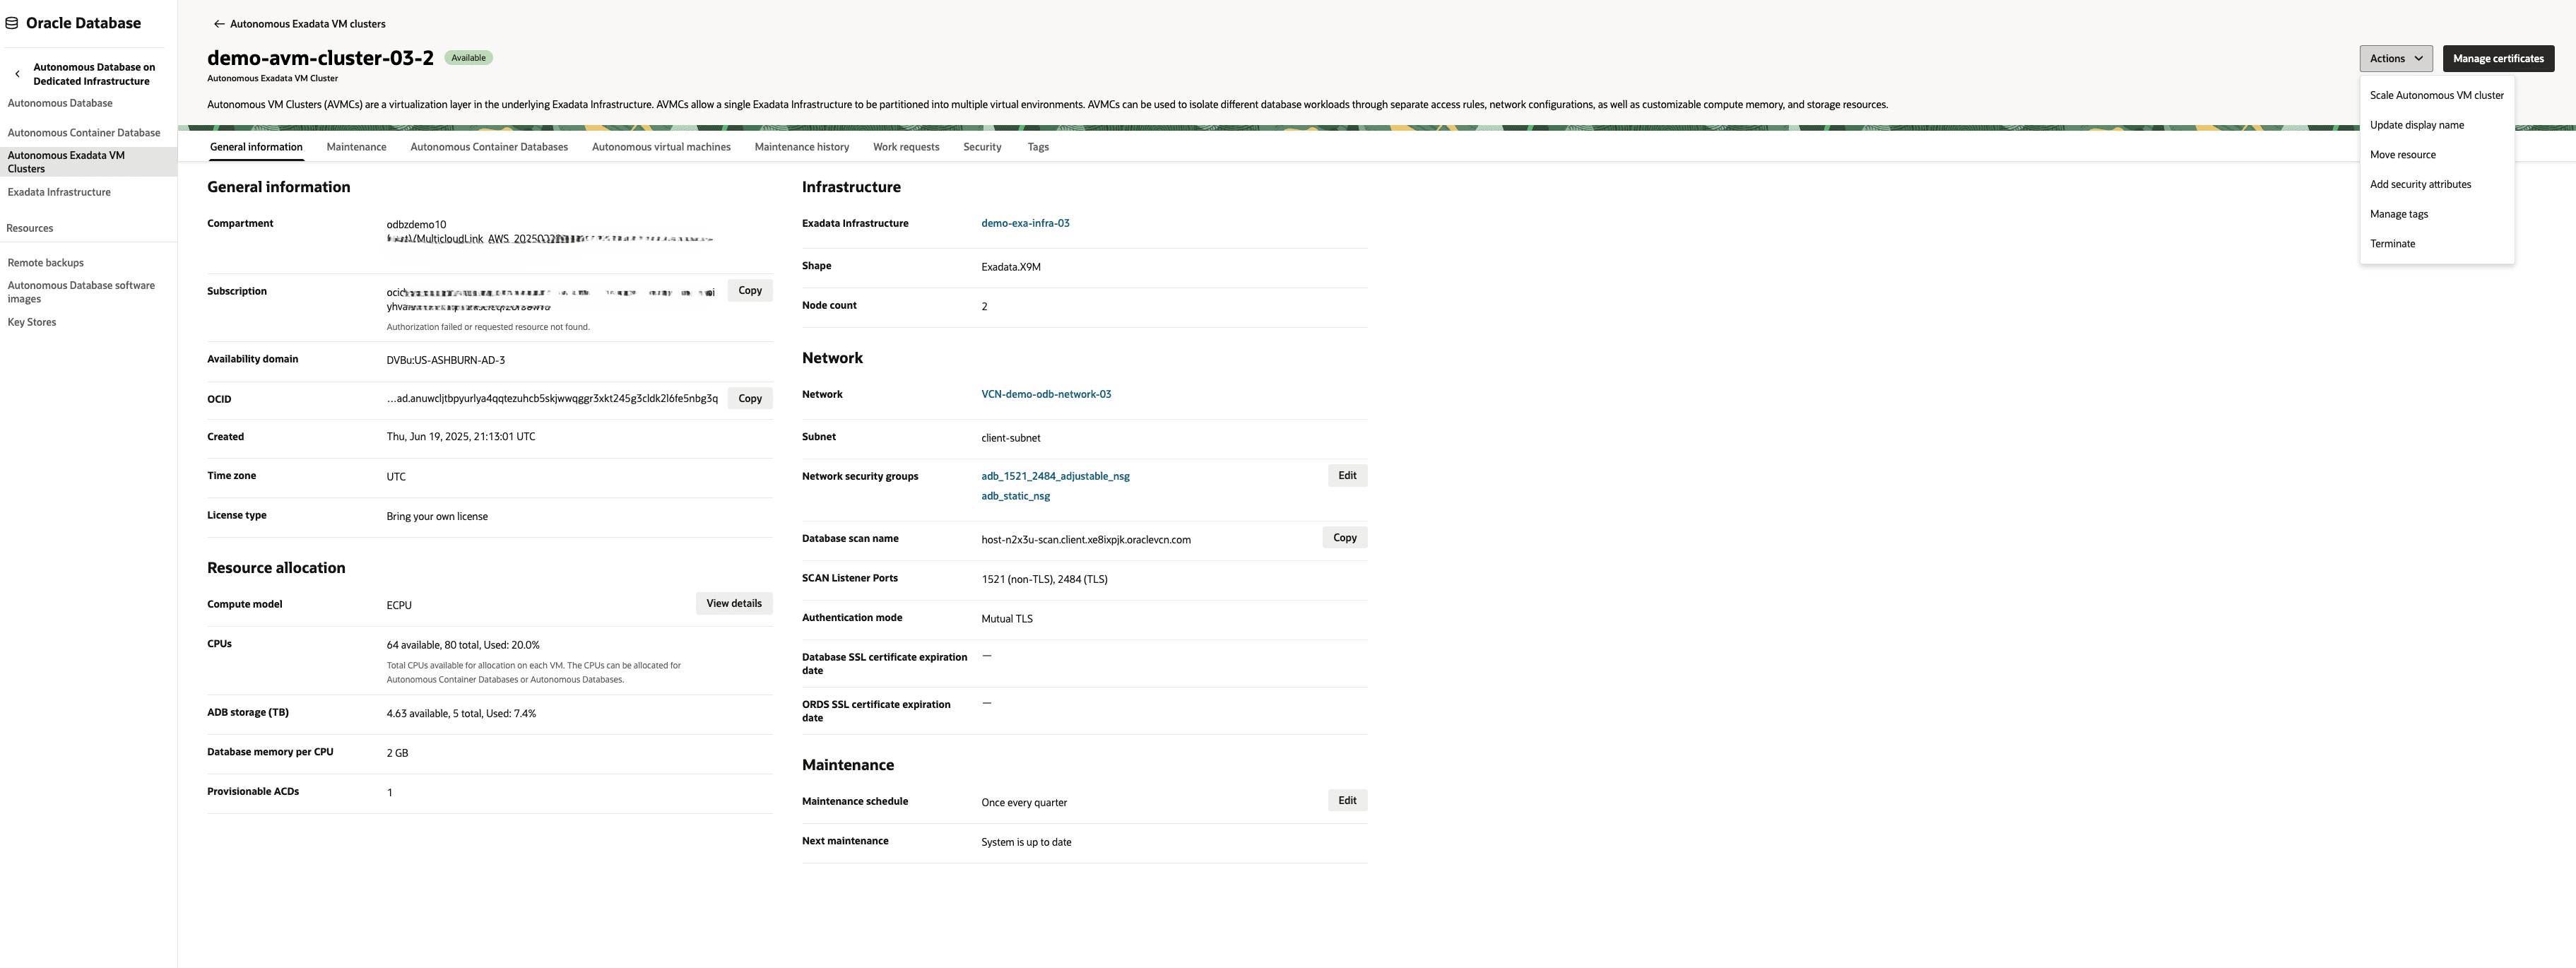
Task: Copy the cluster OCID
Action: [749, 398]
